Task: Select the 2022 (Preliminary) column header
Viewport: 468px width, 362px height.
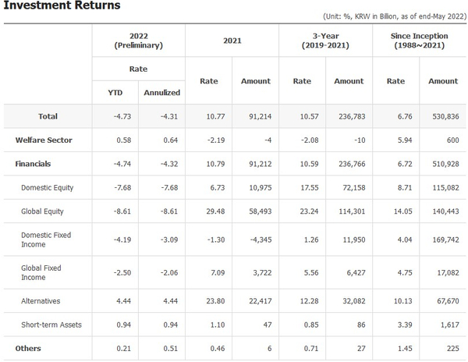Action: pyautogui.click(x=140, y=41)
